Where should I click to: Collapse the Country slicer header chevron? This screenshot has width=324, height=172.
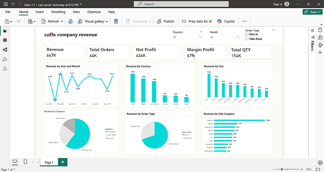point(201,32)
